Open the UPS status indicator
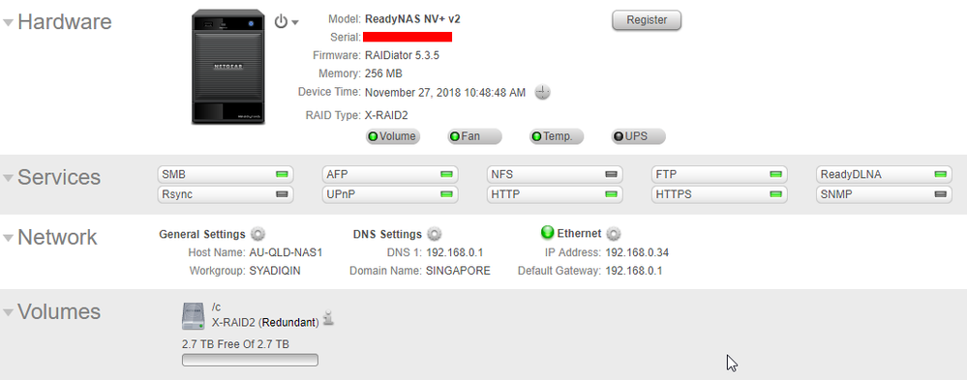This screenshot has width=967, height=380. point(638,136)
